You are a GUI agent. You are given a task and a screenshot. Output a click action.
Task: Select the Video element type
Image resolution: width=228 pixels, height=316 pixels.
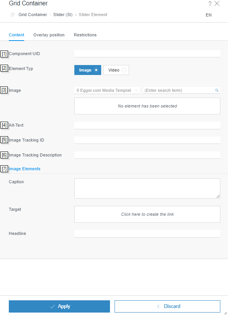click(x=116, y=70)
